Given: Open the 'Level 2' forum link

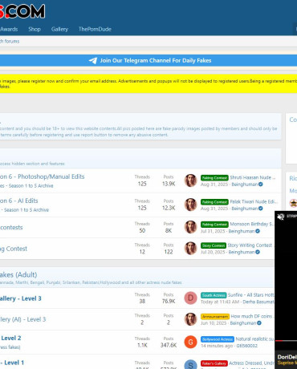Looking at the screenshot, I should (10, 338).
